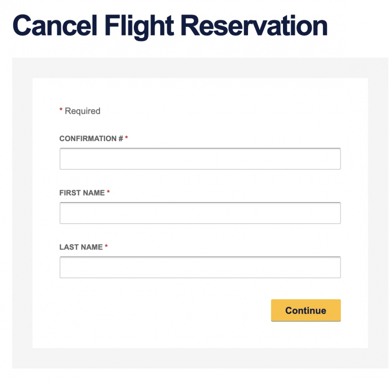Click the red asterisk after "CONFIRMATION #"
This screenshot has width=389, height=380.
point(127,138)
